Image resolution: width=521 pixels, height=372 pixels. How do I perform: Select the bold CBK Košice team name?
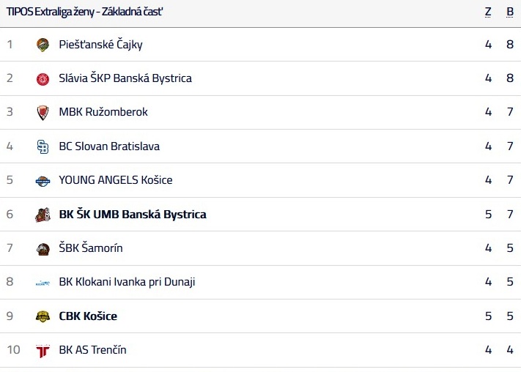click(x=88, y=316)
